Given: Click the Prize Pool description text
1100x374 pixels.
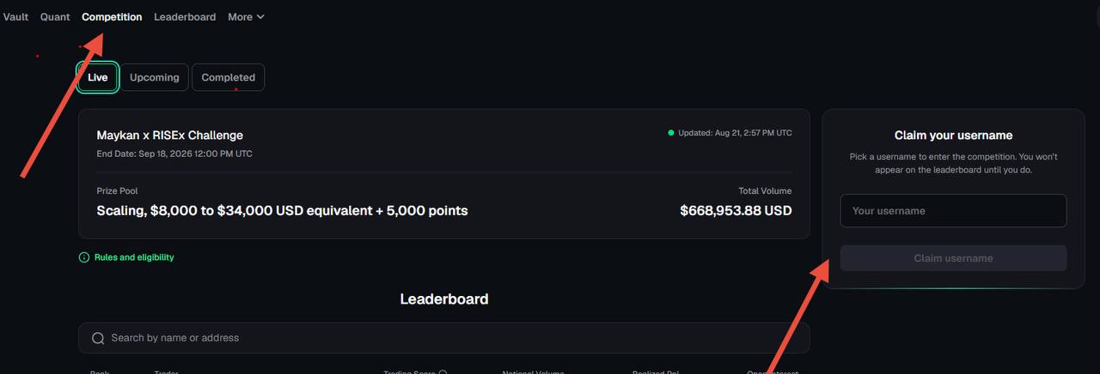Looking at the screenshot, I should point(283,210).
